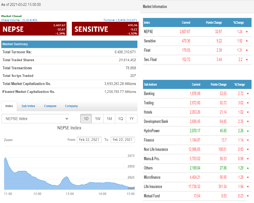Click the down arrow in Banking row
Screen dimensions: 254x203
(248, 94)
